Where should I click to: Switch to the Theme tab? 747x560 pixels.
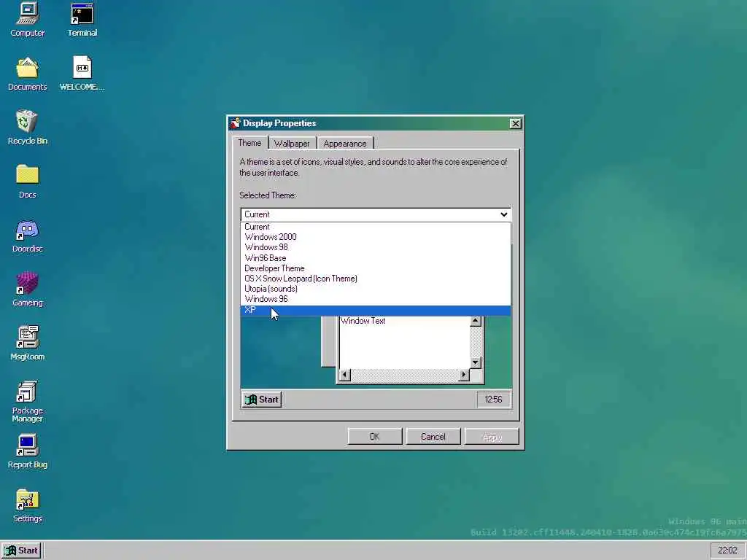tap(249, 143)
